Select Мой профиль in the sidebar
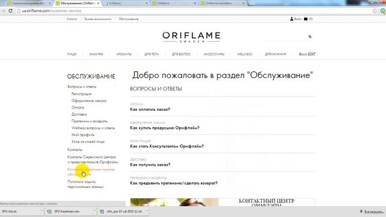386x217 pixels. [83, 135]
